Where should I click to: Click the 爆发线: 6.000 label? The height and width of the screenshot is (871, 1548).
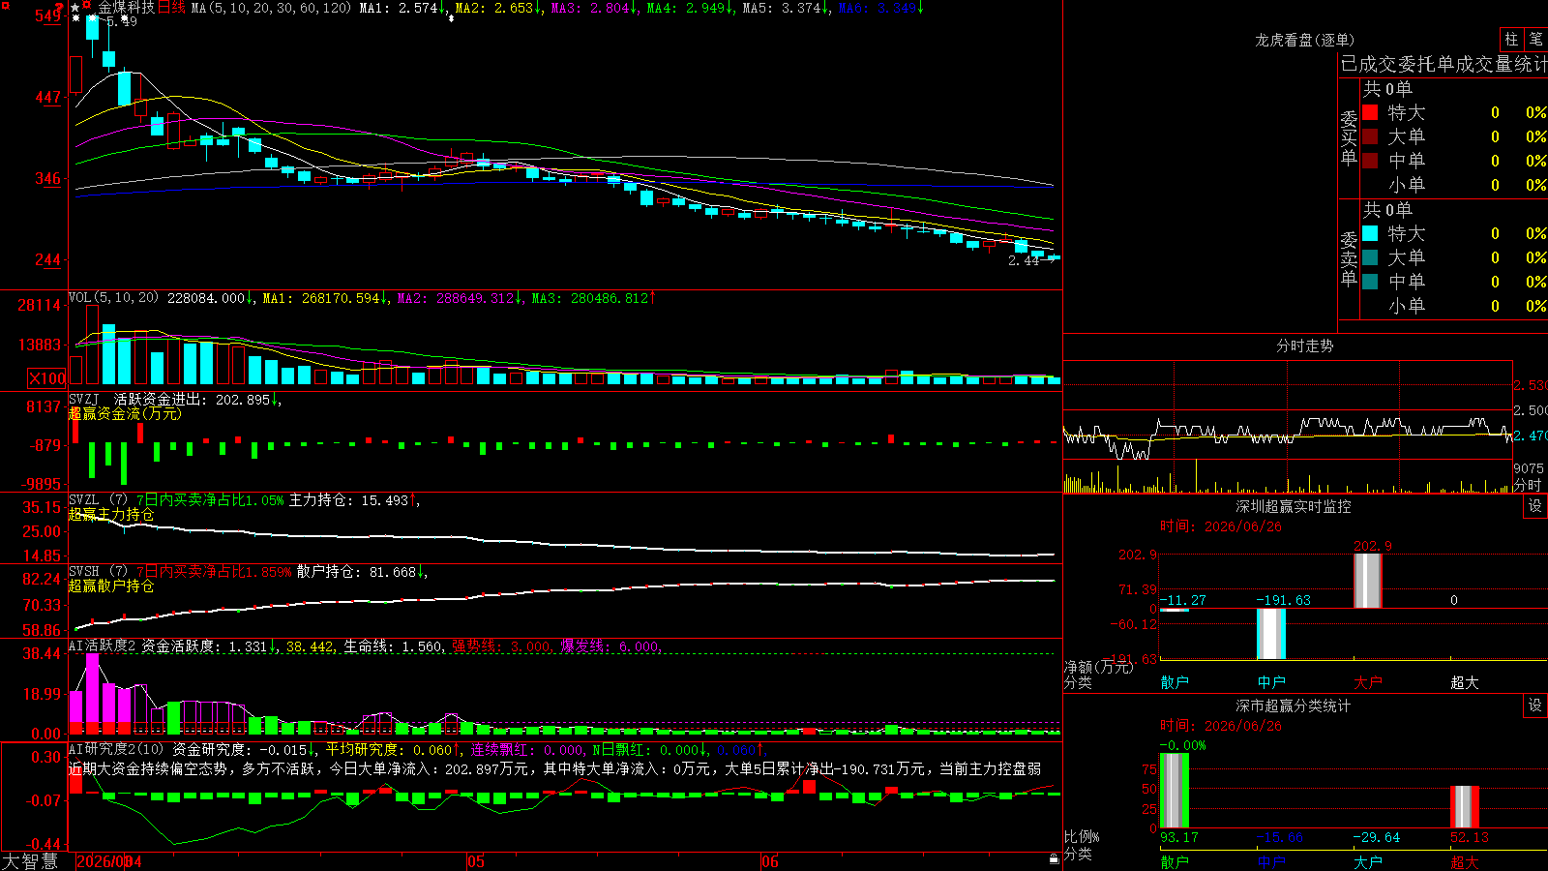610,646
